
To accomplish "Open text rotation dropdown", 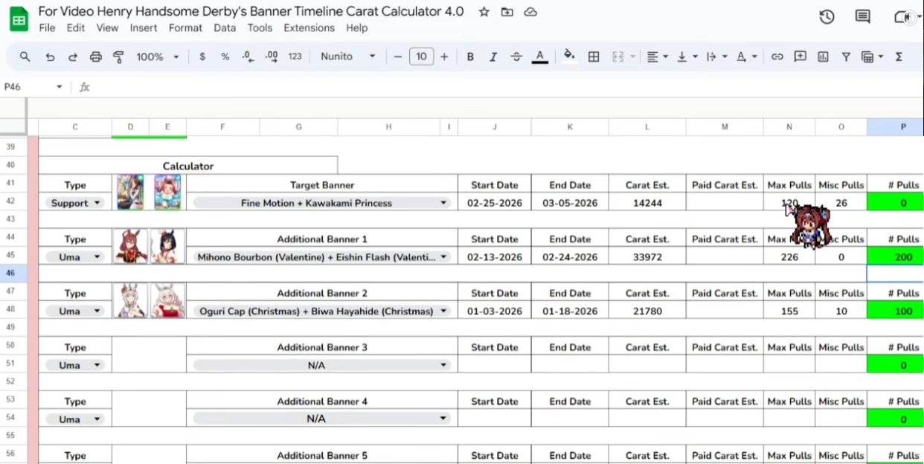I will point(746,57).
